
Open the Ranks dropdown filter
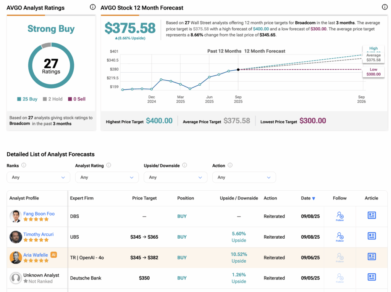tap(38, 177)
